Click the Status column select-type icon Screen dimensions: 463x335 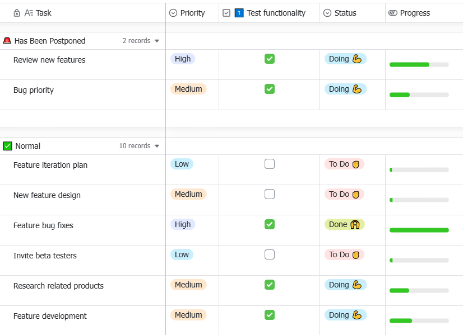(327, 13)
